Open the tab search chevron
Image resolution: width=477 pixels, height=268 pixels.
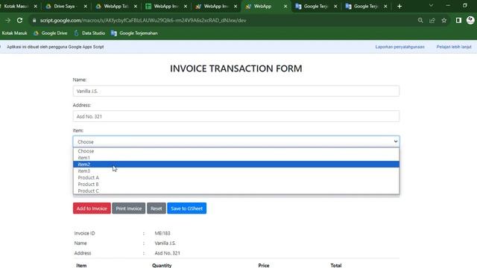[431, 6]
